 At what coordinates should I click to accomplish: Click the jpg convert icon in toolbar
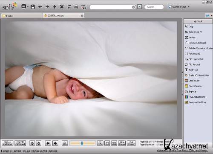point(83,7)
